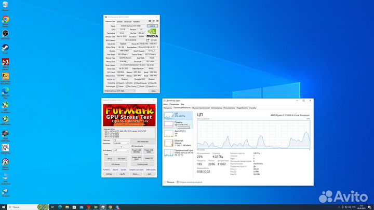Switch to Службы tab in Task Manager
This screenshot has height=210, width=374.
[252, 108]
